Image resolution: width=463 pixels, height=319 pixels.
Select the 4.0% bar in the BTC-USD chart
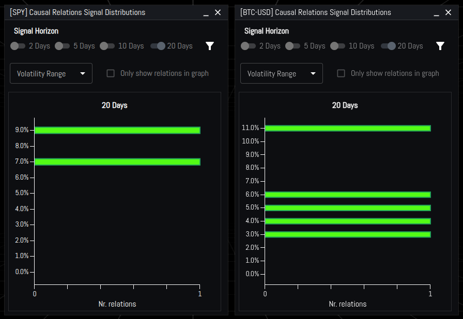click(x=348, y=221)
